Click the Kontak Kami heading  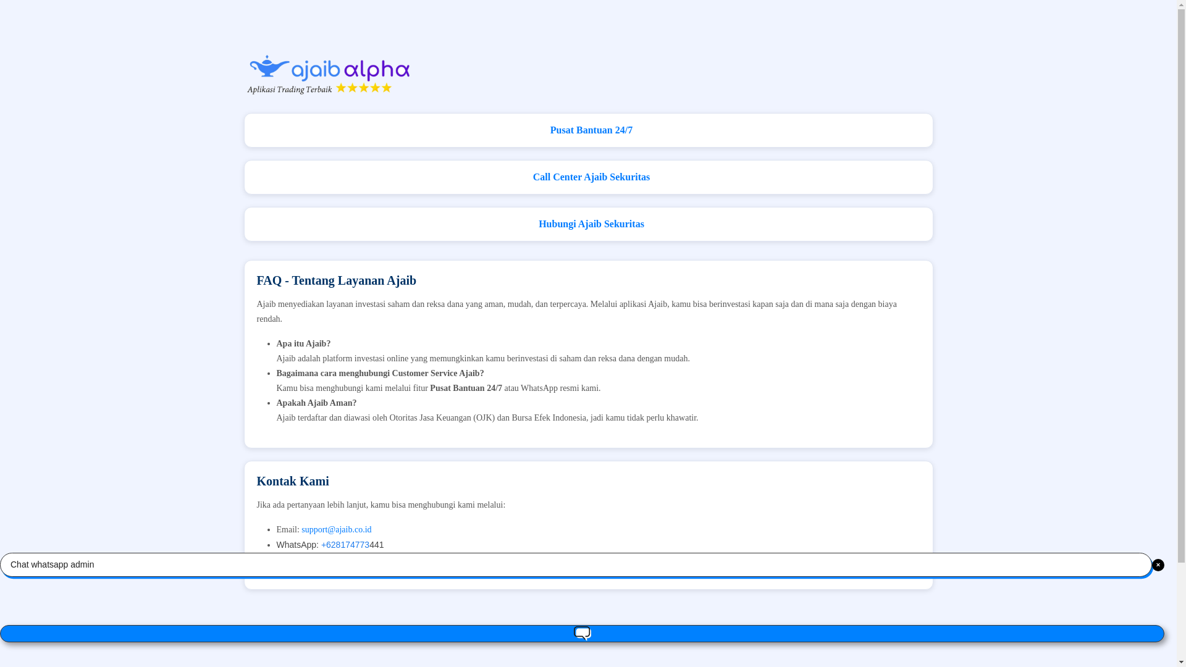click(x=293, y=481)
